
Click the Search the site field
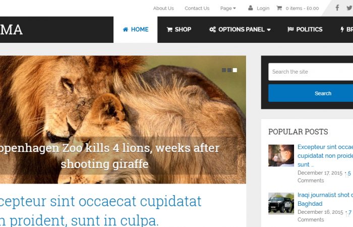(311, 72)
